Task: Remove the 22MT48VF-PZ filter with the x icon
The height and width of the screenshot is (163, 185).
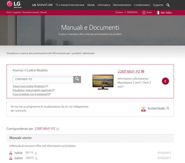Action: point(58,129)
